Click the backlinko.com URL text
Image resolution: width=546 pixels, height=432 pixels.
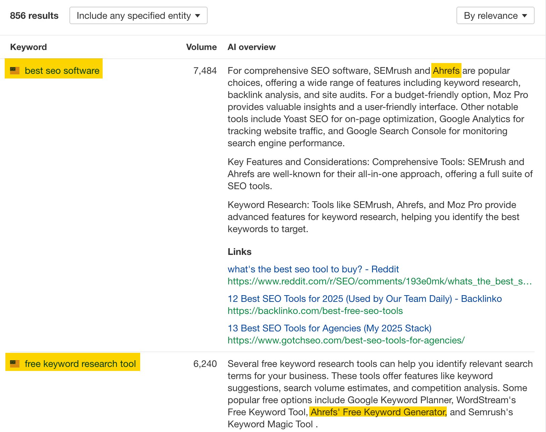click(315, 311)
